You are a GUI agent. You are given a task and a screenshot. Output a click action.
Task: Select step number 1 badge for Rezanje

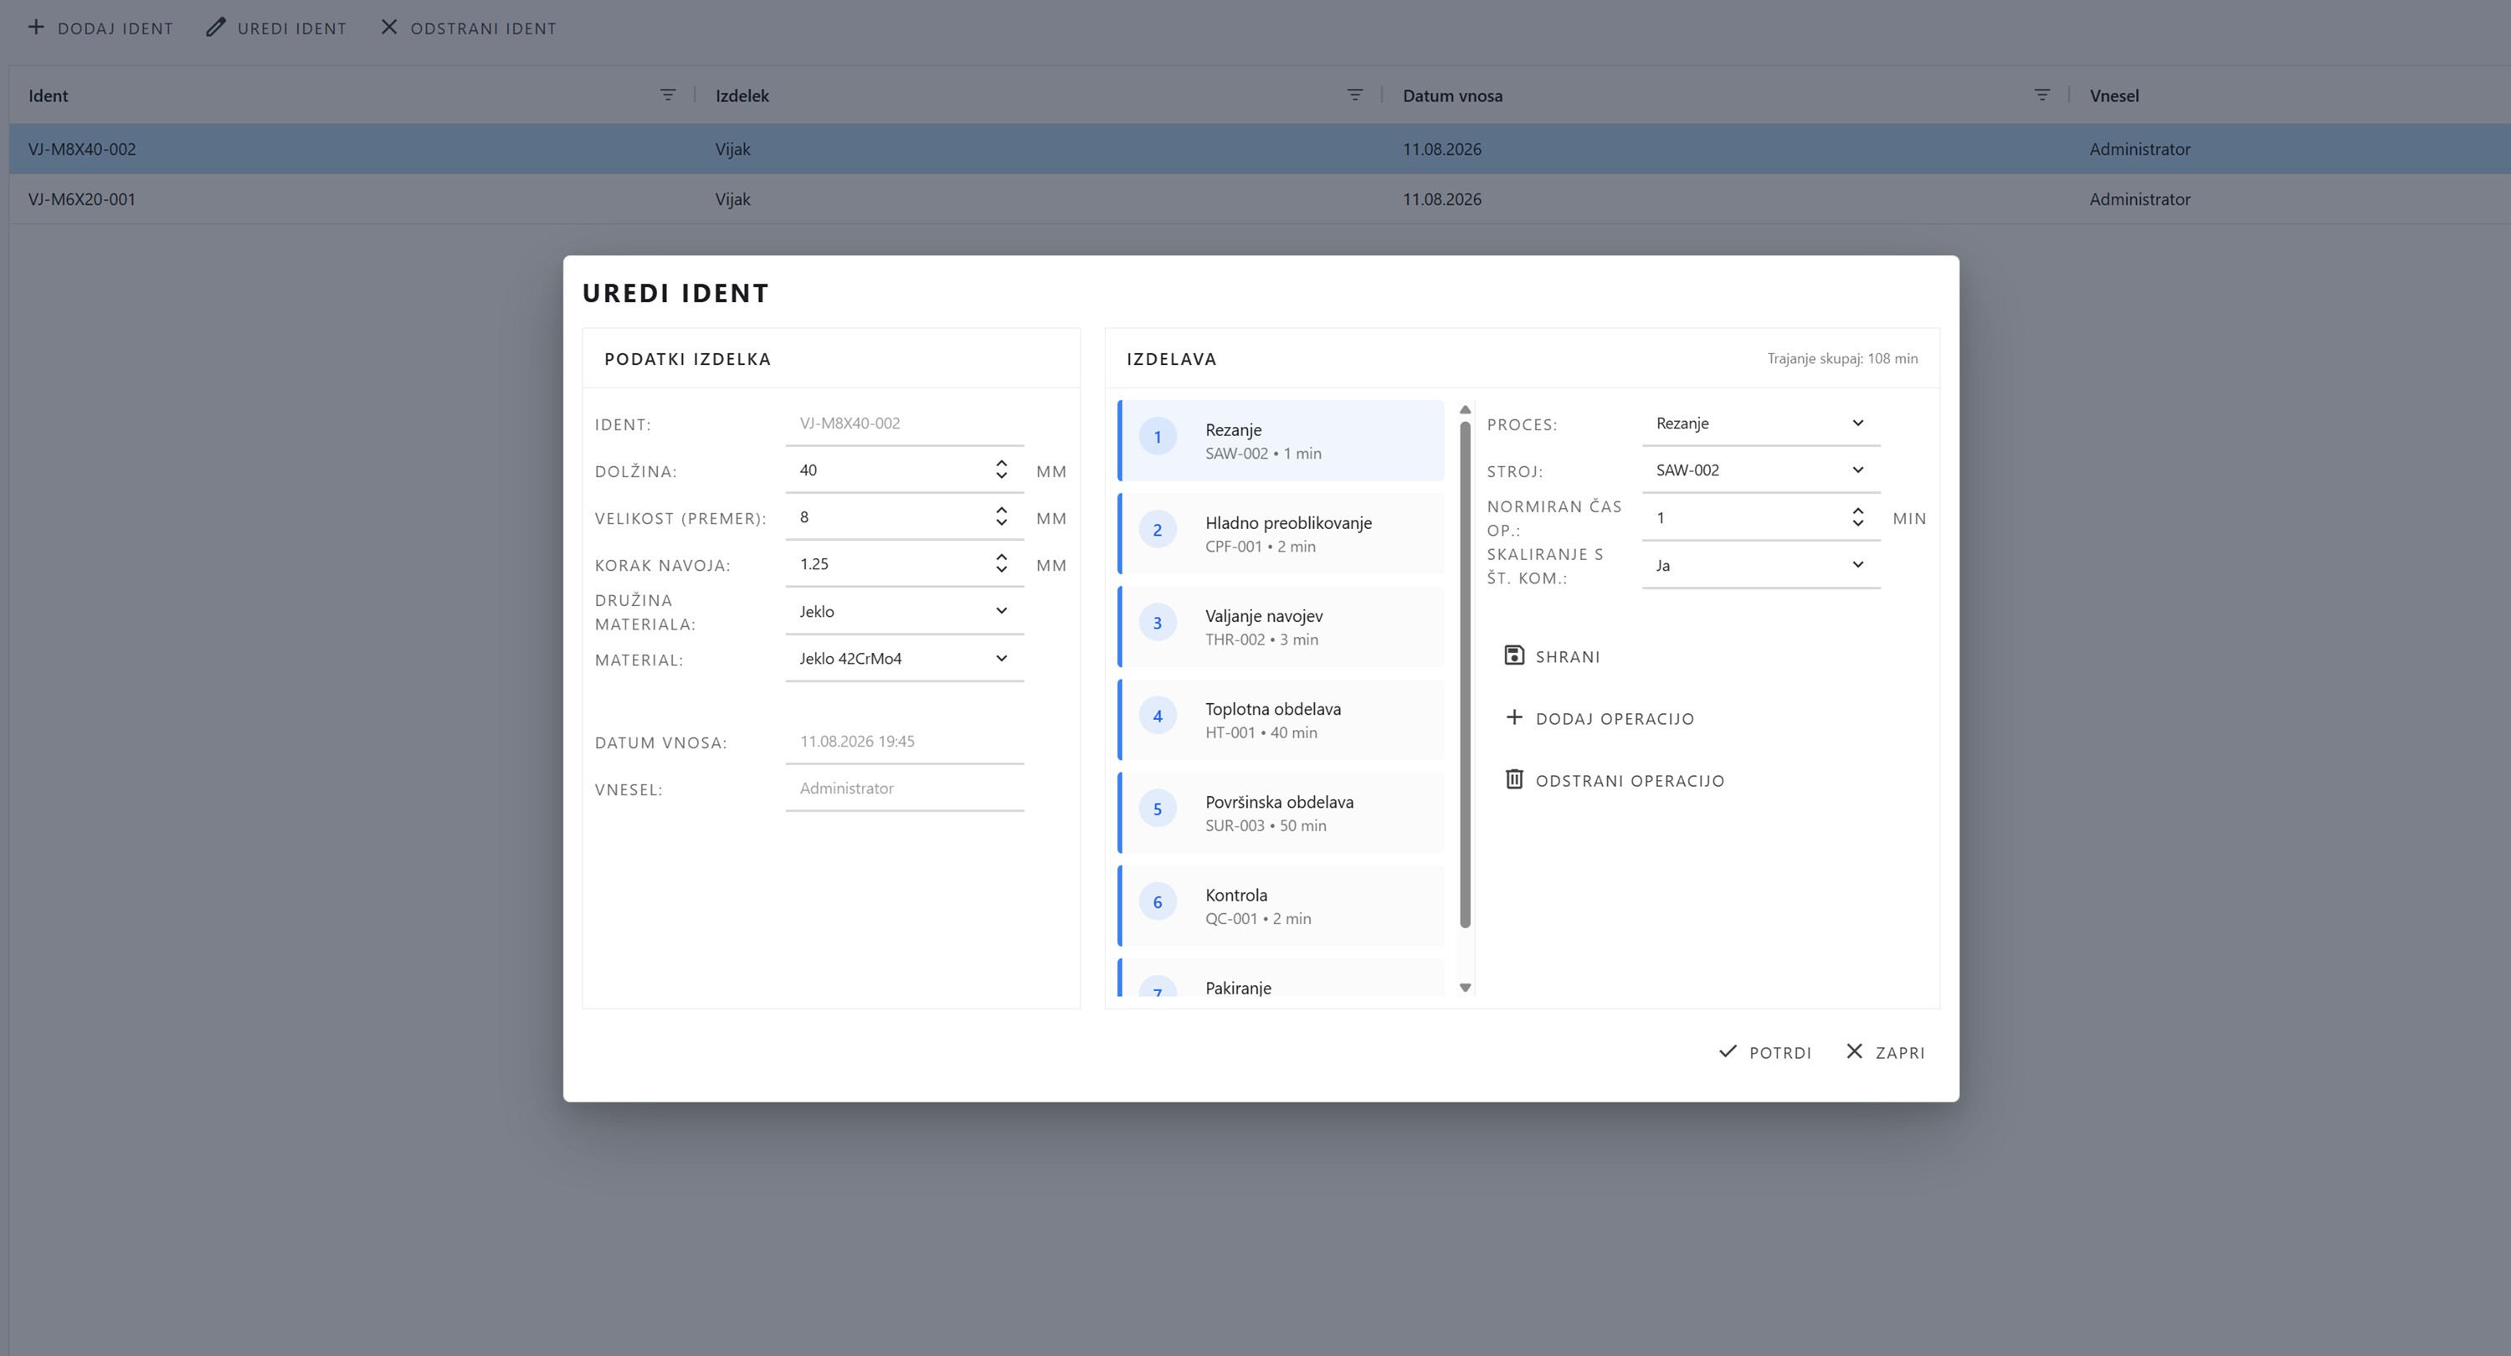[1158, 437]
